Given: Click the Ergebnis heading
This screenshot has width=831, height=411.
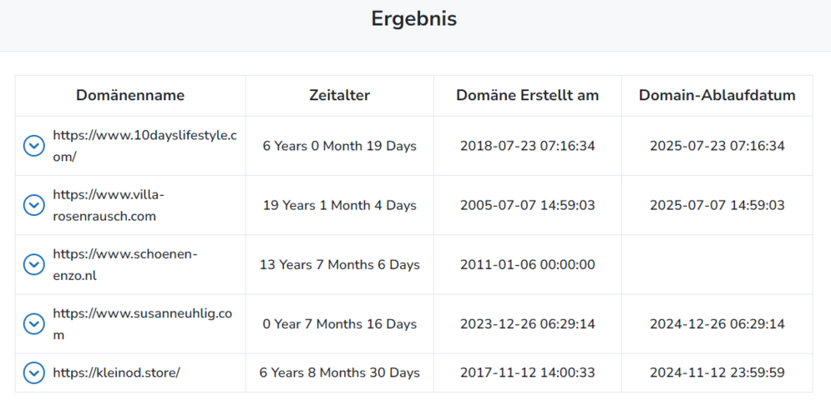Looking at the screenshot, I should click(x=414, y=19).
